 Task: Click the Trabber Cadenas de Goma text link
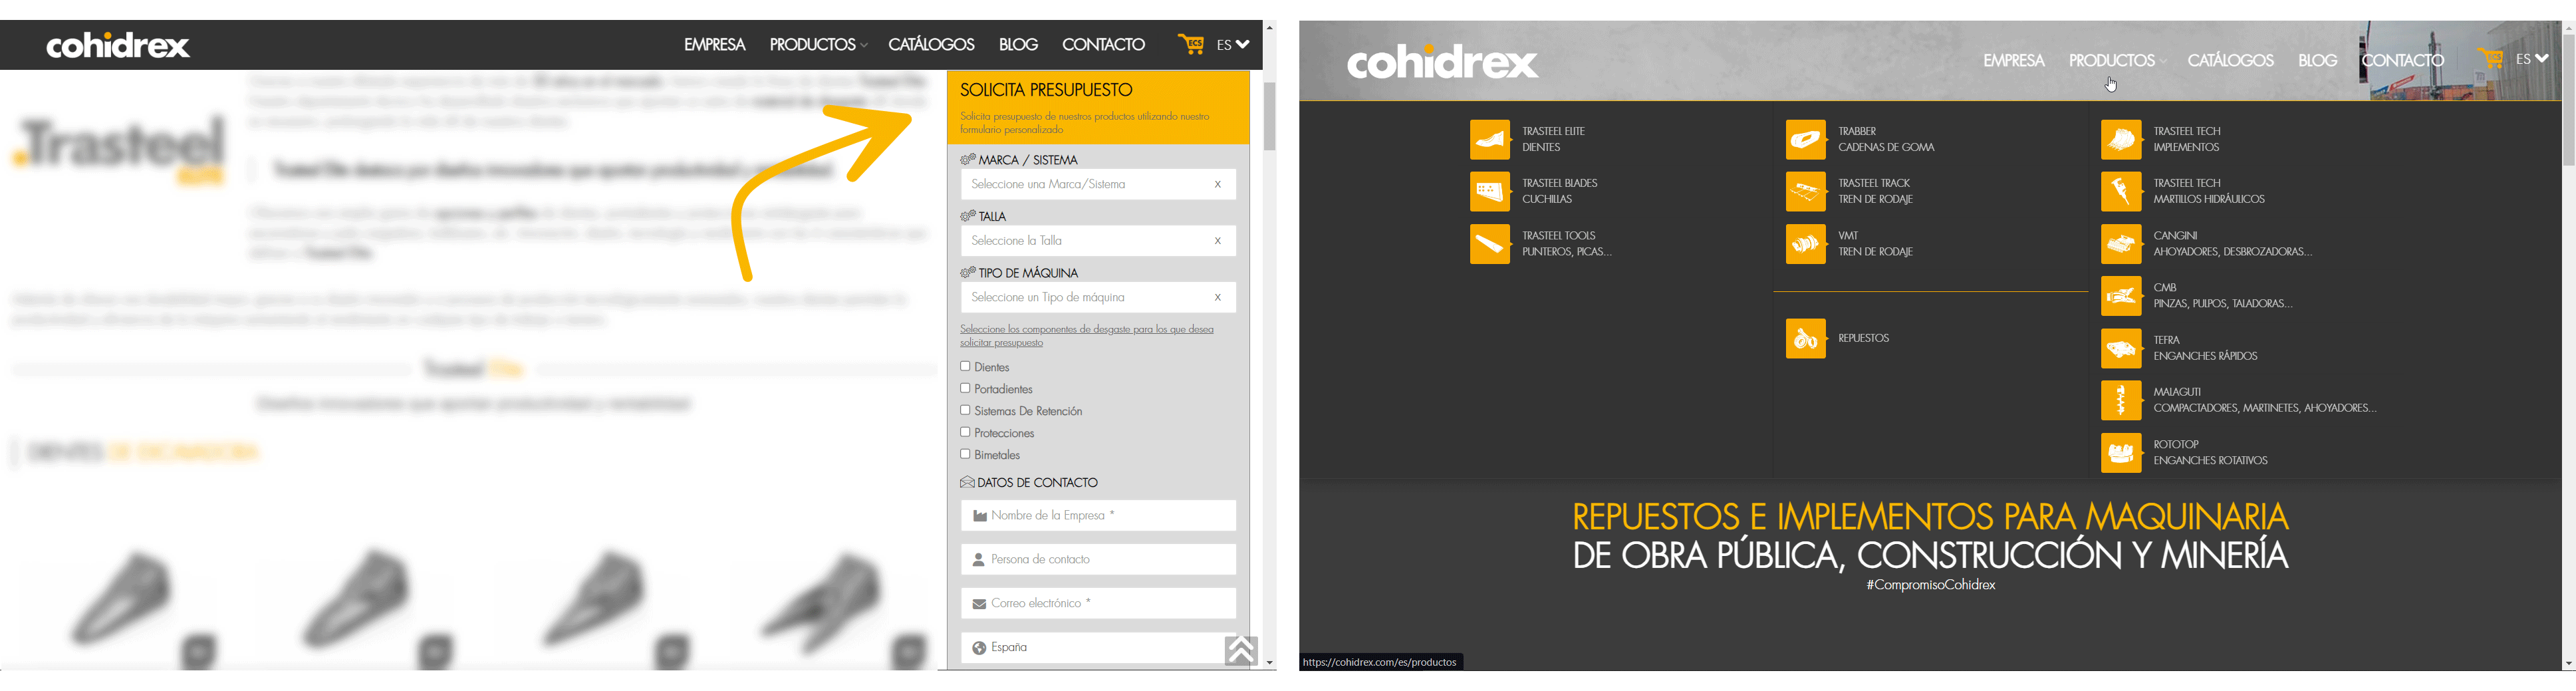click(1886, 139)
